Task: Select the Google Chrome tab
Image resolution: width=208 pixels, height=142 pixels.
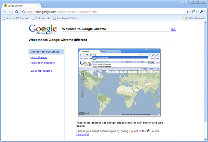Action: [21, 6]
